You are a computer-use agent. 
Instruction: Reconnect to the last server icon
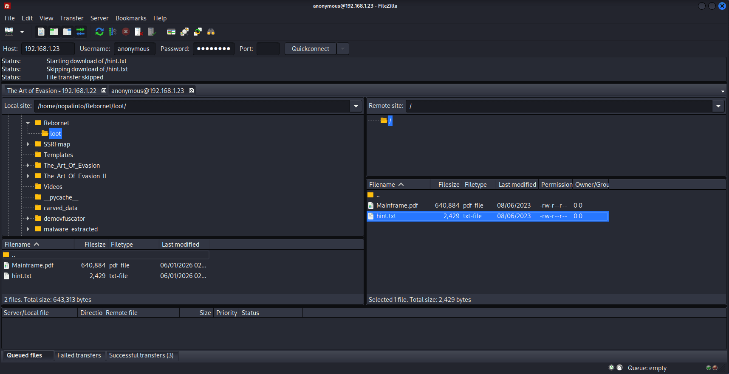tap(152, 31)
